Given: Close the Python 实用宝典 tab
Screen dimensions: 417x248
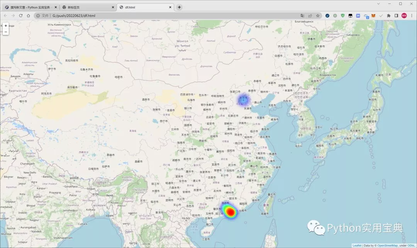Looking at the screenshot, I should coord(55,7).
